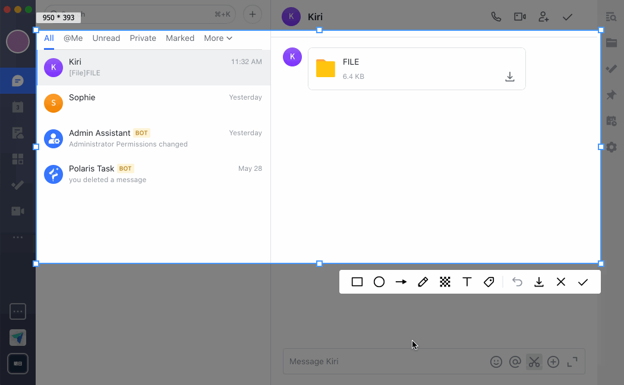The height and width of the screenshot is (385, 624).
Task: Undo the last annotation
Action: (x=517, y=282)
